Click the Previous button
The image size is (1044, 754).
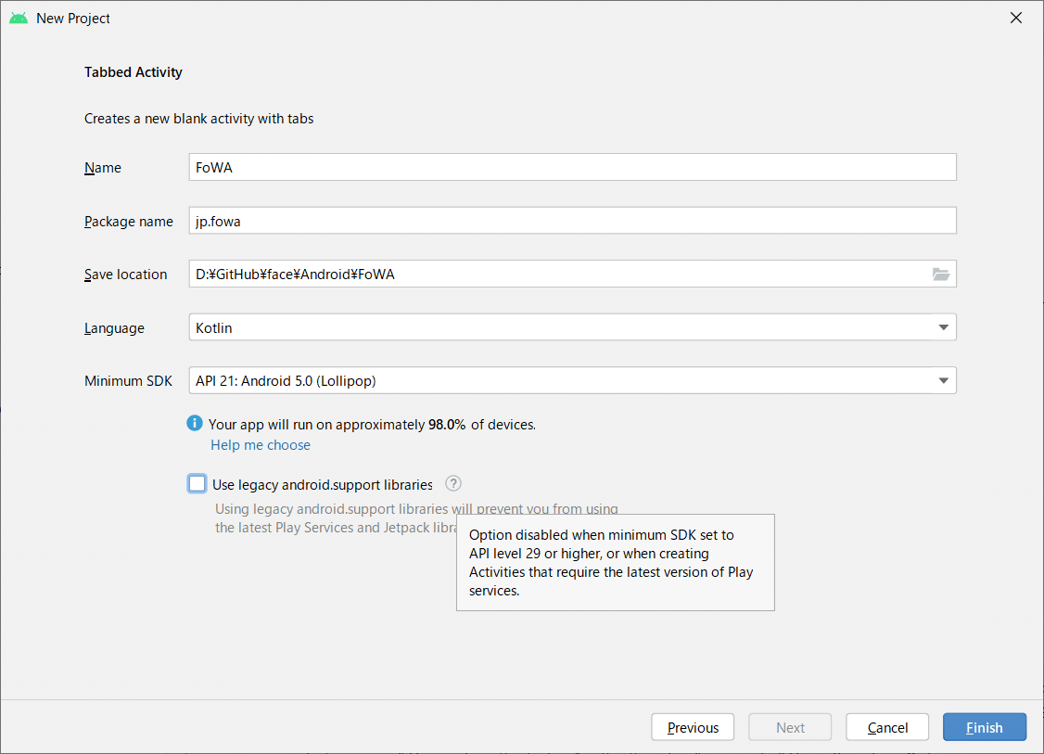click(693, 727)
